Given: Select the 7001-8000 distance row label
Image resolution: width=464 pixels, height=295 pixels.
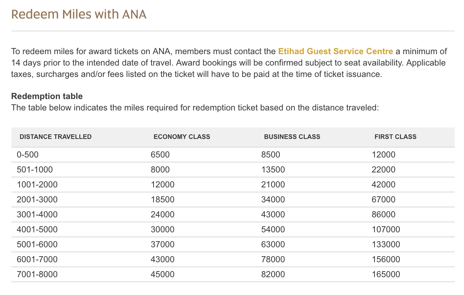Looking at the screenshot, I should point(37,275).
